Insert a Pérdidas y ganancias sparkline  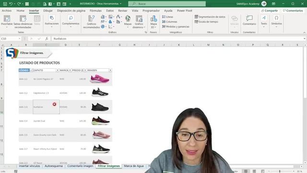pos(176,26)
